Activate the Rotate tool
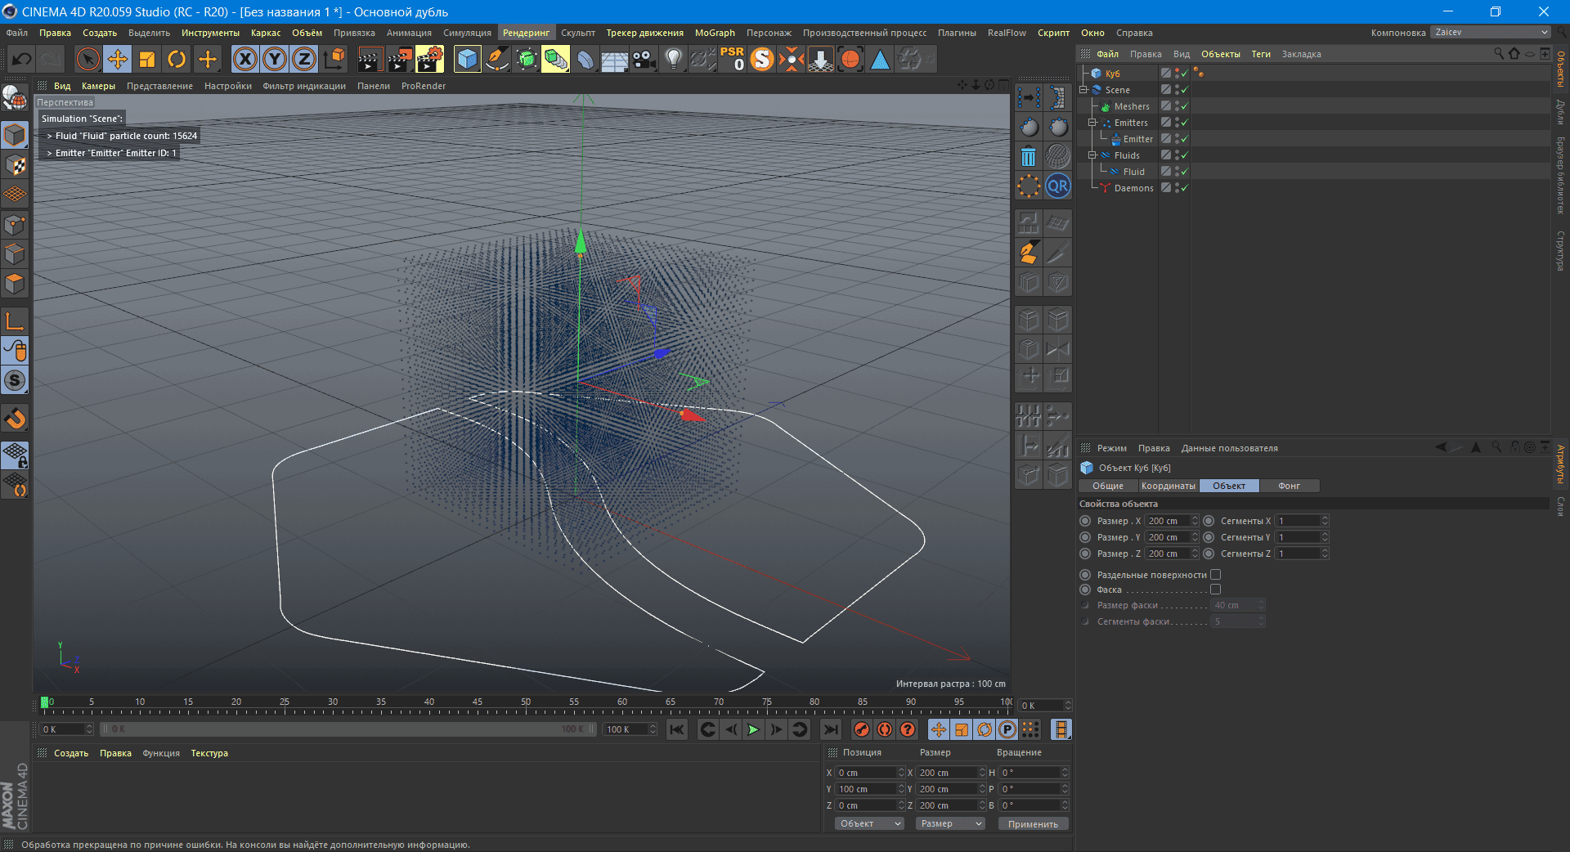1570x852 pixels. (177, 59)
